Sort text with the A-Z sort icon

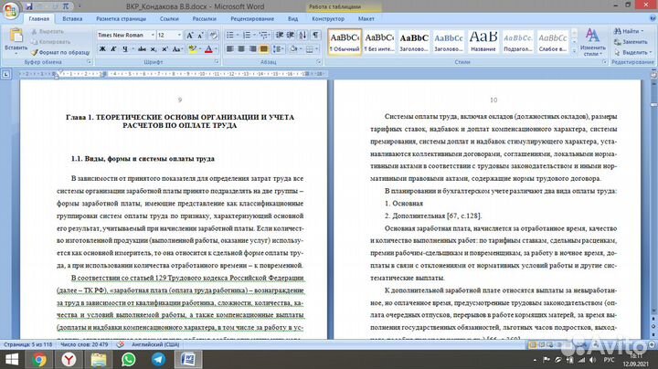click(x=302, y=36)
